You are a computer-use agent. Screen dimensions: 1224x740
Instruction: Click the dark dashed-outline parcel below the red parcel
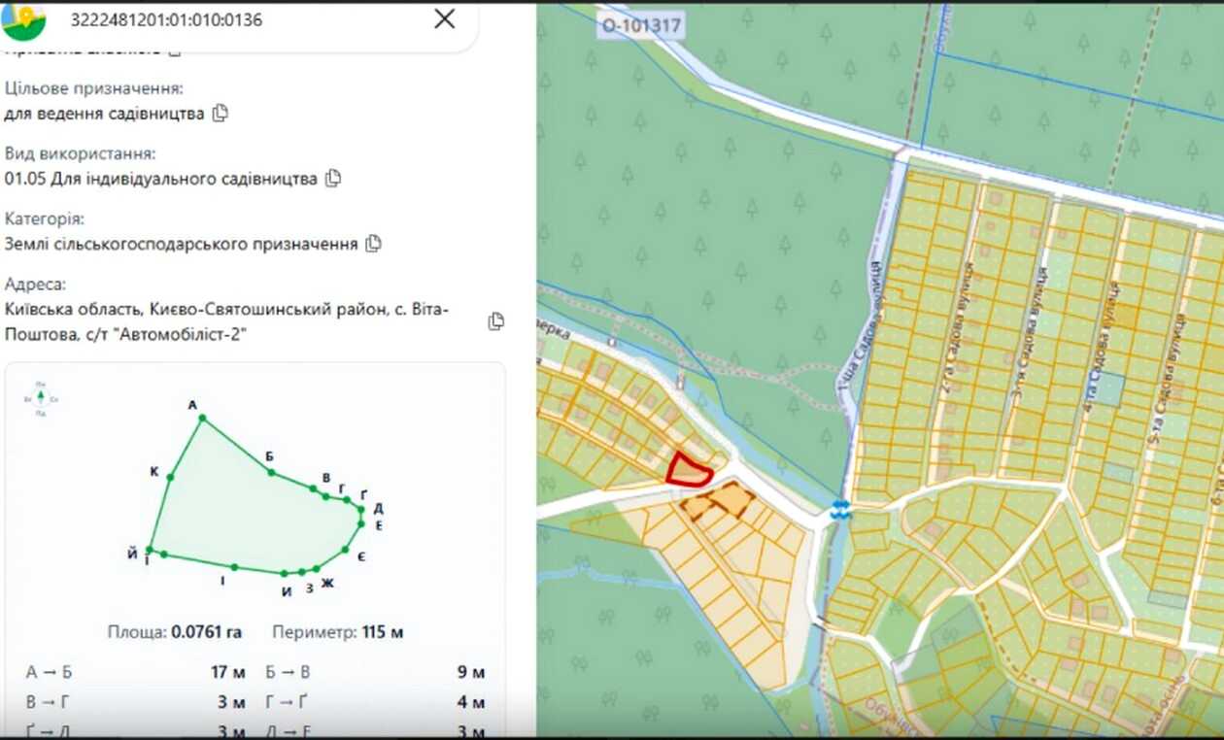tap(719, 501)
